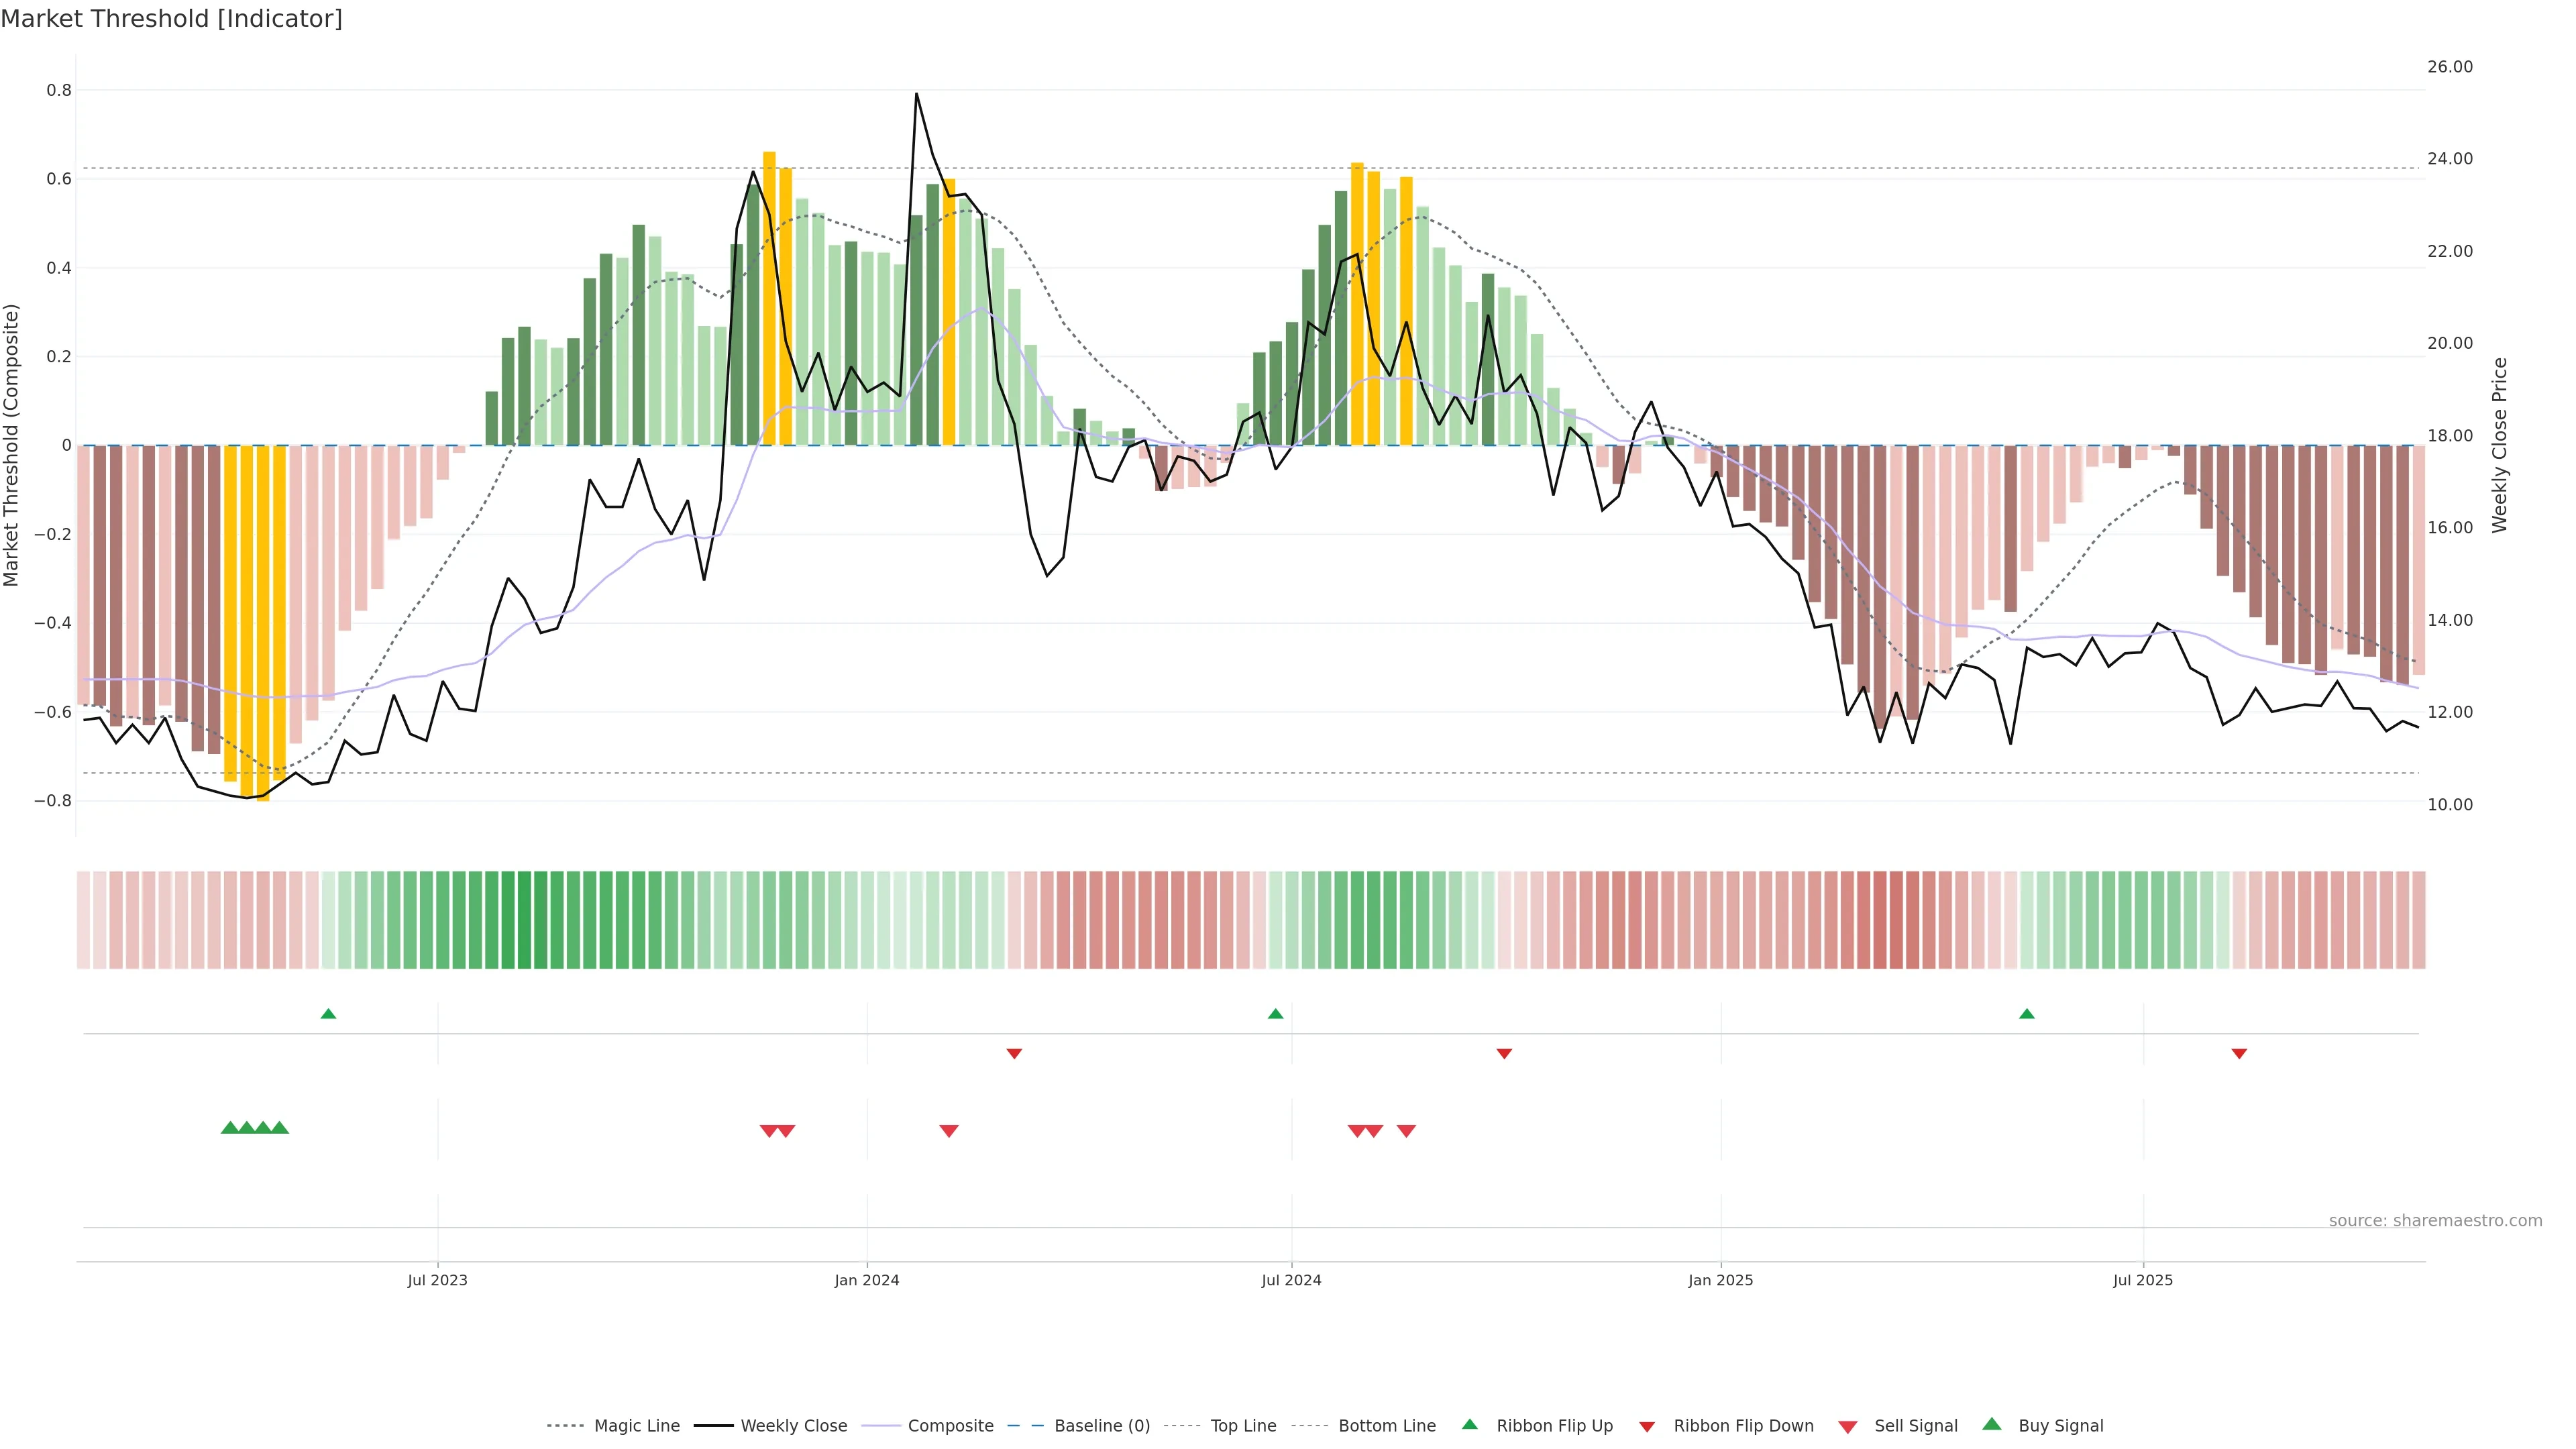Click ribbon flip up marker near Jul 2024
The height and width of the screenshot is (1449, 2576).
click(x=1275, y=1014)
